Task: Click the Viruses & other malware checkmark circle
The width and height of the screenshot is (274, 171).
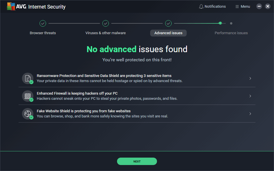Action: coord(106,23)
